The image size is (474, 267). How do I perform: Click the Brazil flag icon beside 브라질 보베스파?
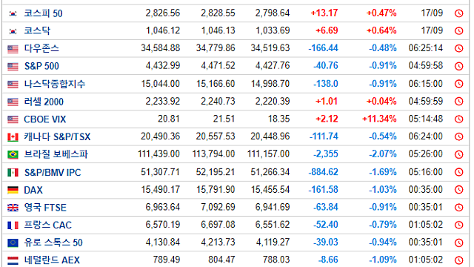pyautogui.click(x=13, y=155)
